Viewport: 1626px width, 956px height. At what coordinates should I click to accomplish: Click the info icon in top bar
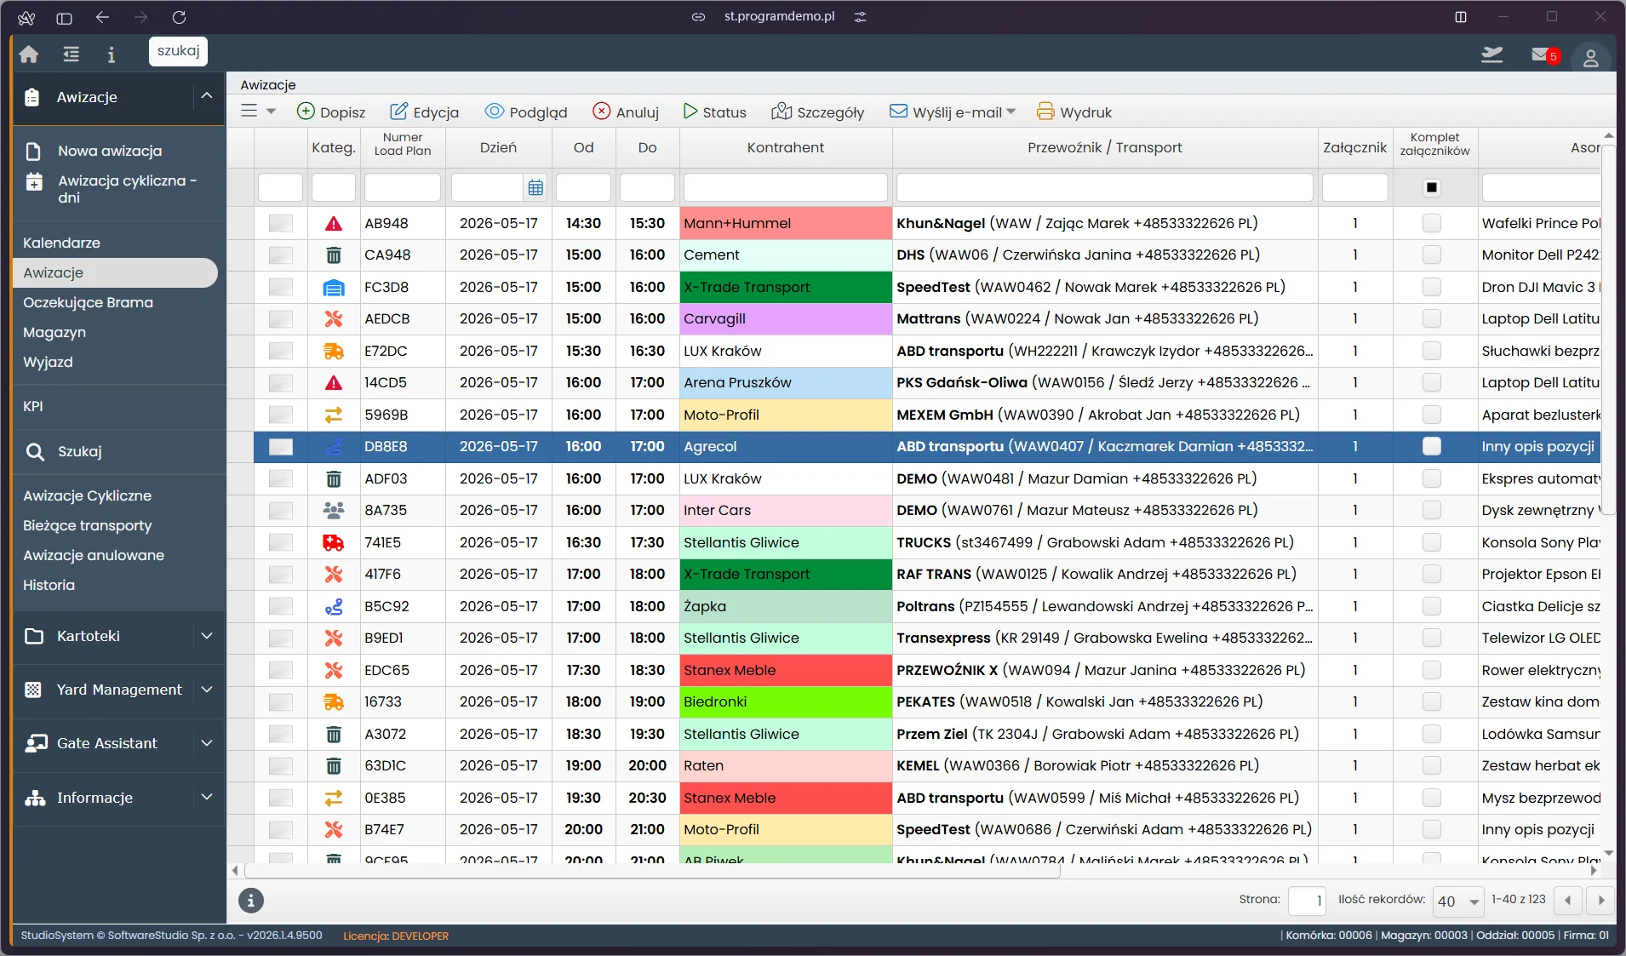[x=111, y=54]
